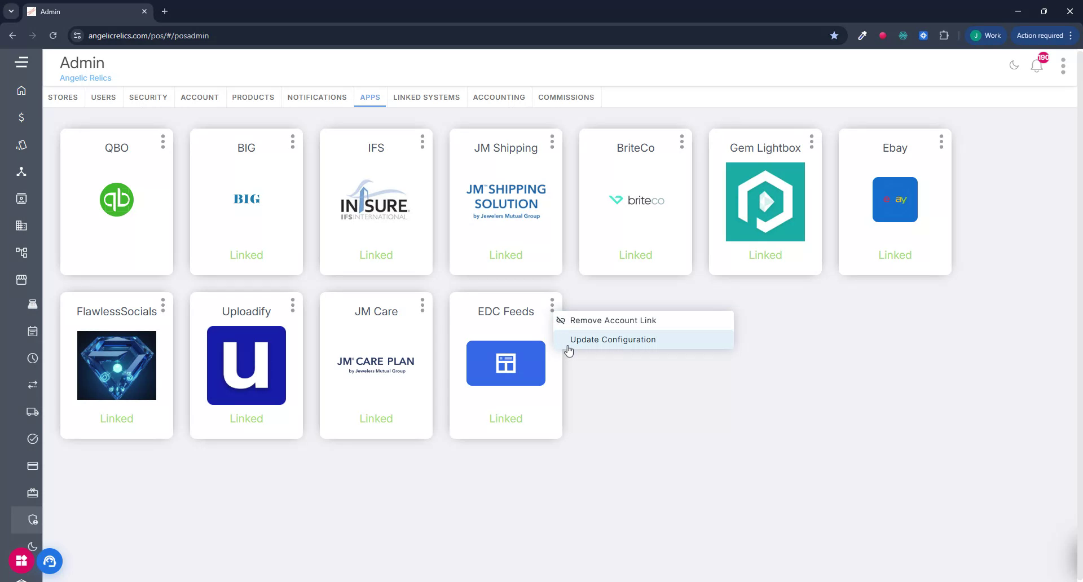Go to Home via sidebar house icon

[21, 90]
